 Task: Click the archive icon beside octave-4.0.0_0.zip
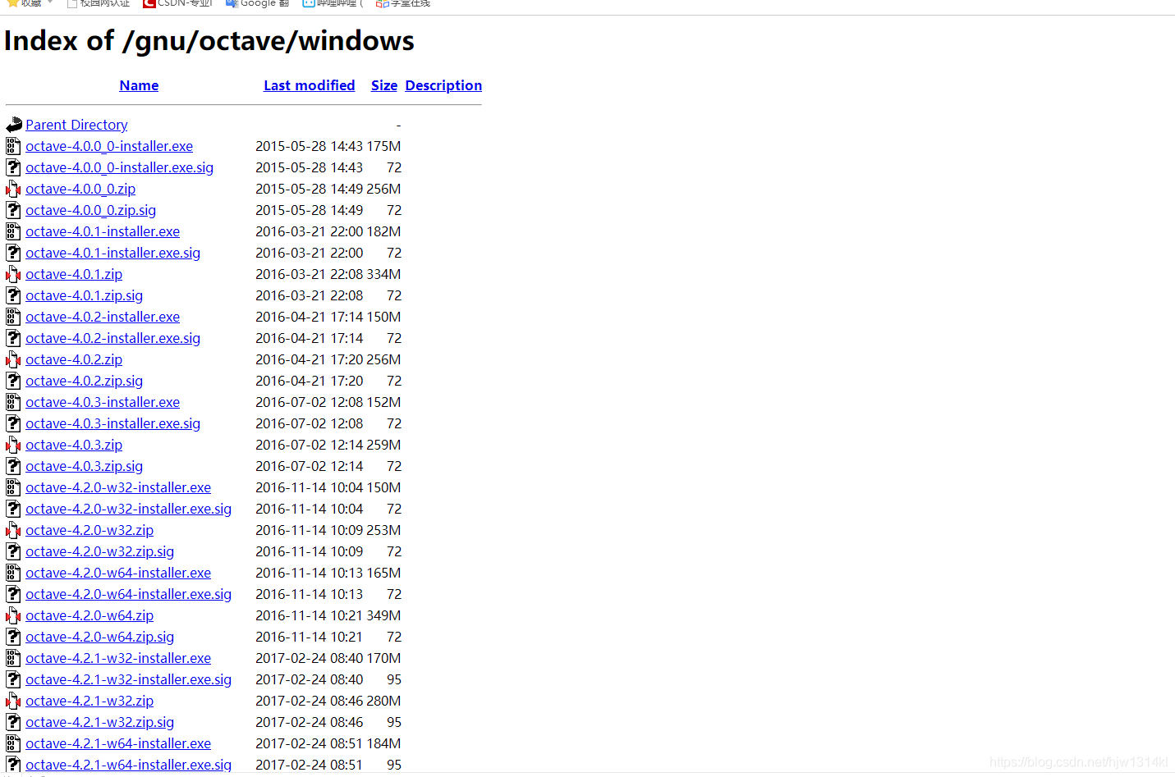coord(13,189)
